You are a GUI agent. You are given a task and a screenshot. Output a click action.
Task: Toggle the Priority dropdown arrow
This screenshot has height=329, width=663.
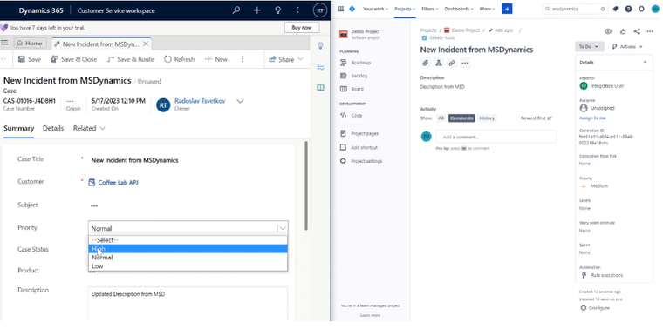tap(283, 228)
